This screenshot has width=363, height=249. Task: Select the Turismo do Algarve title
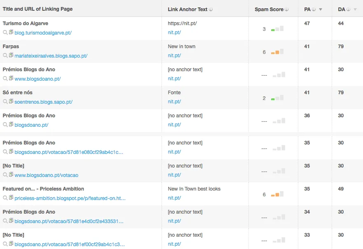[x=26, y=23]
